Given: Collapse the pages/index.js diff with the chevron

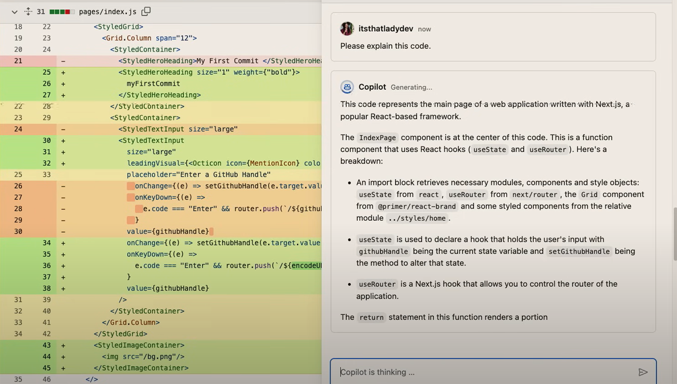Looking at the screenshot, I should click(x=14, y=11).
